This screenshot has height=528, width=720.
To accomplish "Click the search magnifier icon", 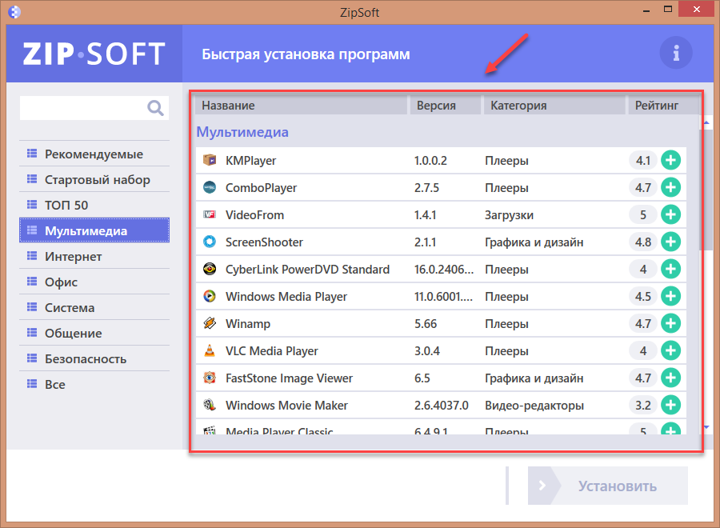I will click(x=155, y=108).
